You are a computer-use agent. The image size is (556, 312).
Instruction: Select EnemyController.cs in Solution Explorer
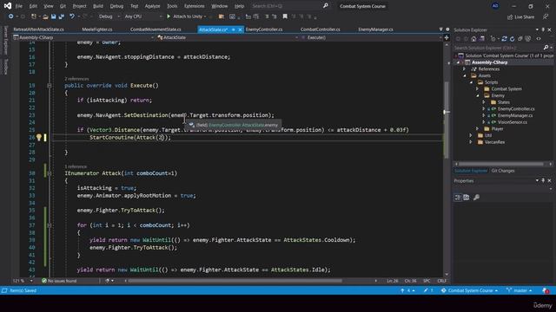516,108
